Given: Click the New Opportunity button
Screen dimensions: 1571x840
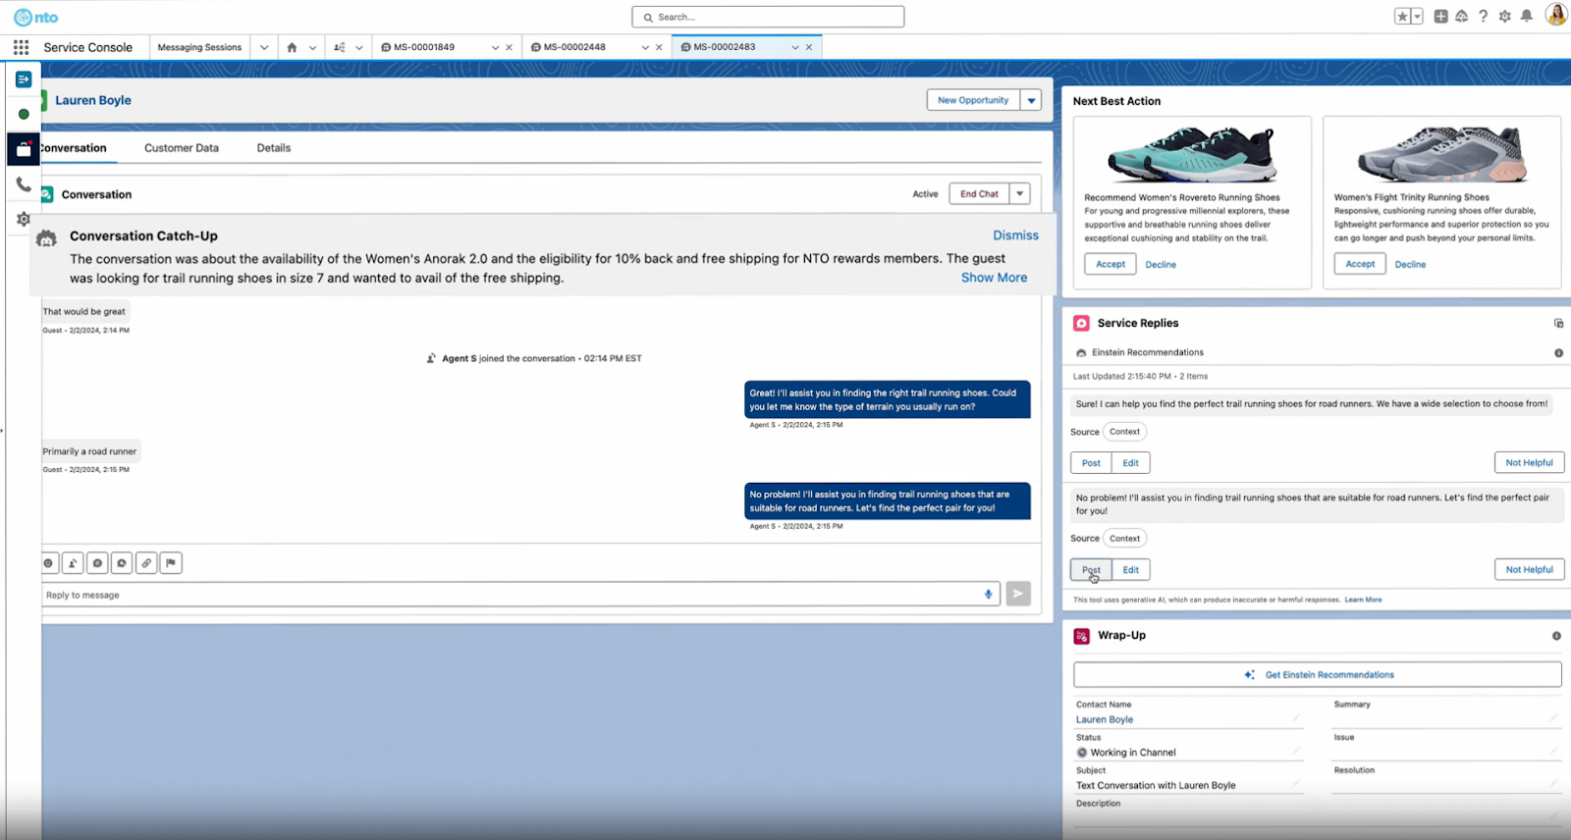Looking at the screenshot, I should point(973,100).
